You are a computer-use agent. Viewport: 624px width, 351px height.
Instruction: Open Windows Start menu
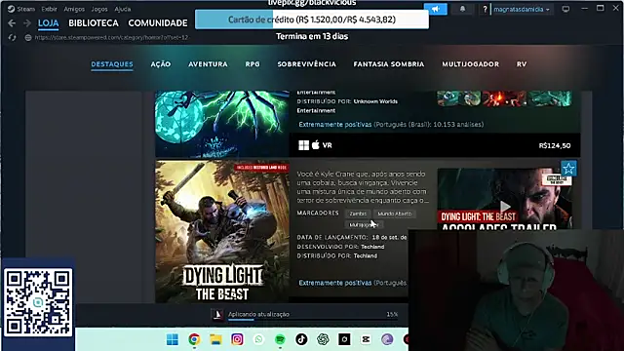click(x=173, y=339)
